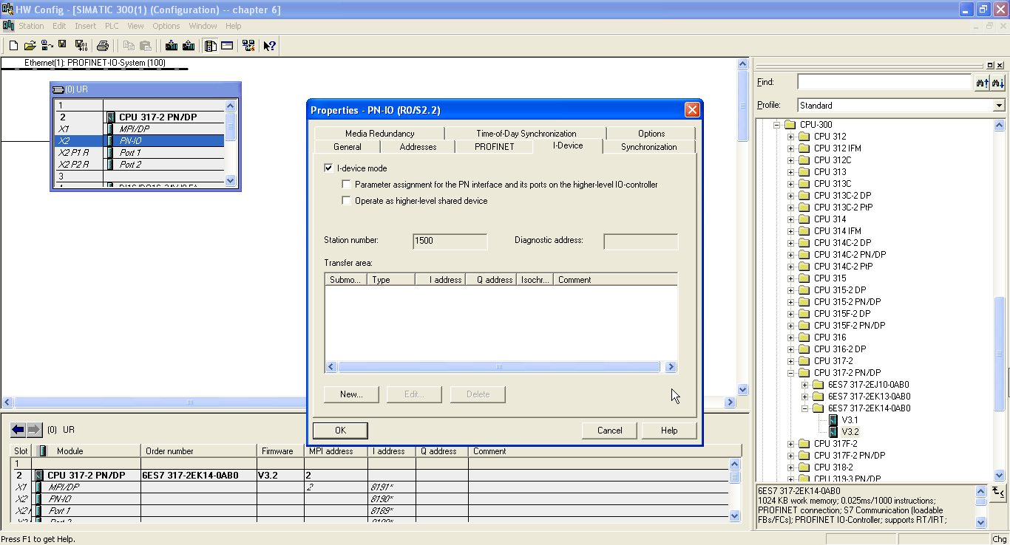Collapse the CPU 317-2 PN/DP tree entry

click(x=790, y=372)
